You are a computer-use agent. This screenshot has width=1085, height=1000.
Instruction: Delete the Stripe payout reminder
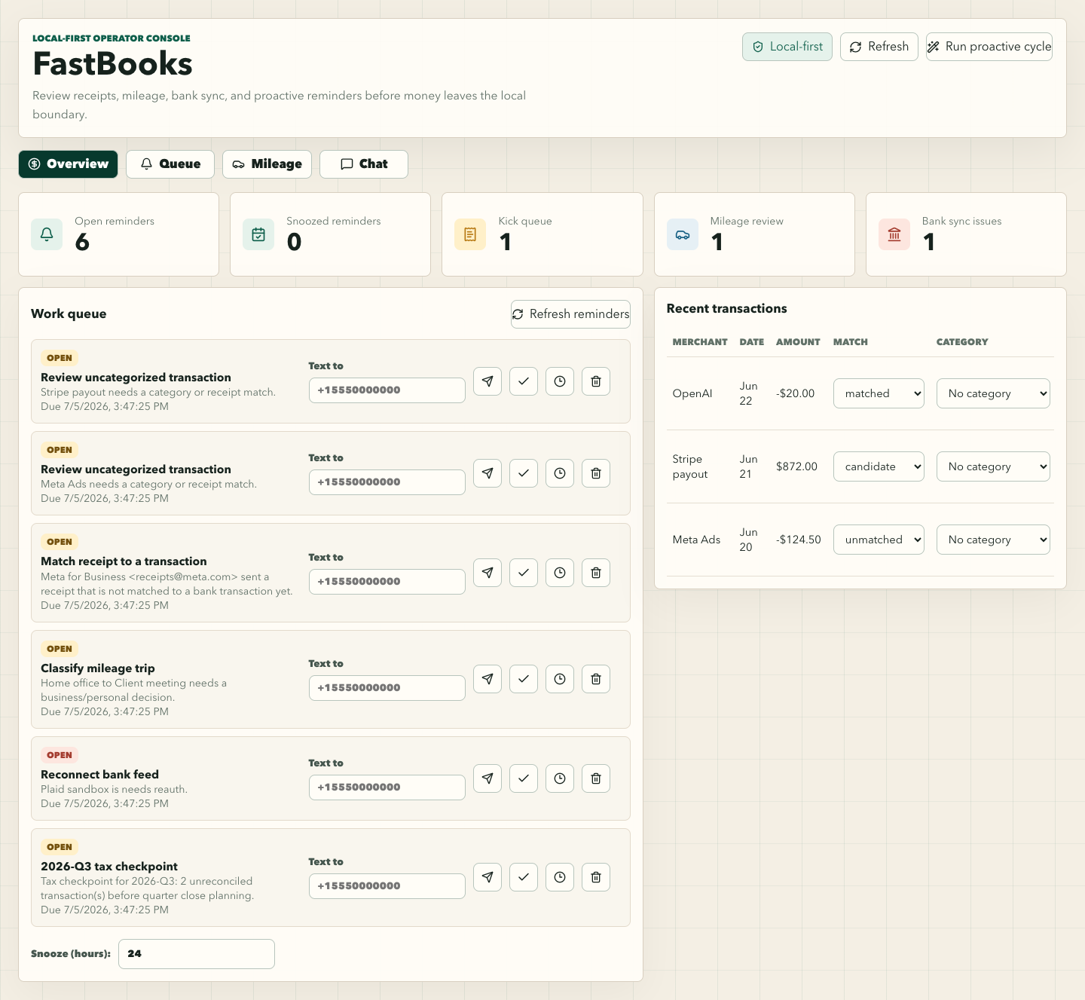(596, 381)
